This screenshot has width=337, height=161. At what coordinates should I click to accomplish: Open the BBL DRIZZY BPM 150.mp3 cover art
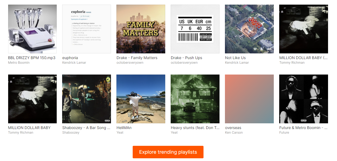coord(32,29)
